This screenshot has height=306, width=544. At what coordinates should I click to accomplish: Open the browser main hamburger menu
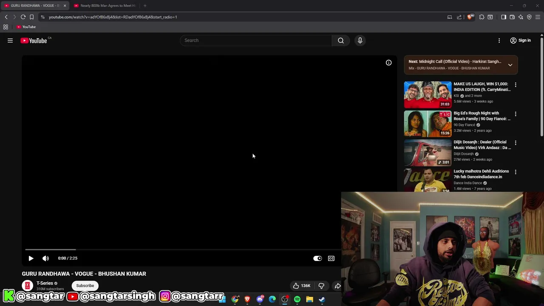point(538,17)
